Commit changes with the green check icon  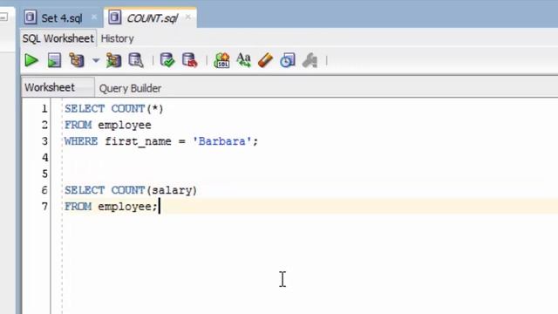click(x=167, y=60)
